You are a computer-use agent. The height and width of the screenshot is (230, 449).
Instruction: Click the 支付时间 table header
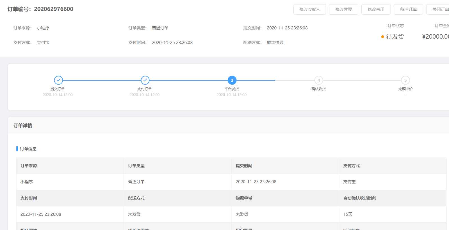point(29,198)
